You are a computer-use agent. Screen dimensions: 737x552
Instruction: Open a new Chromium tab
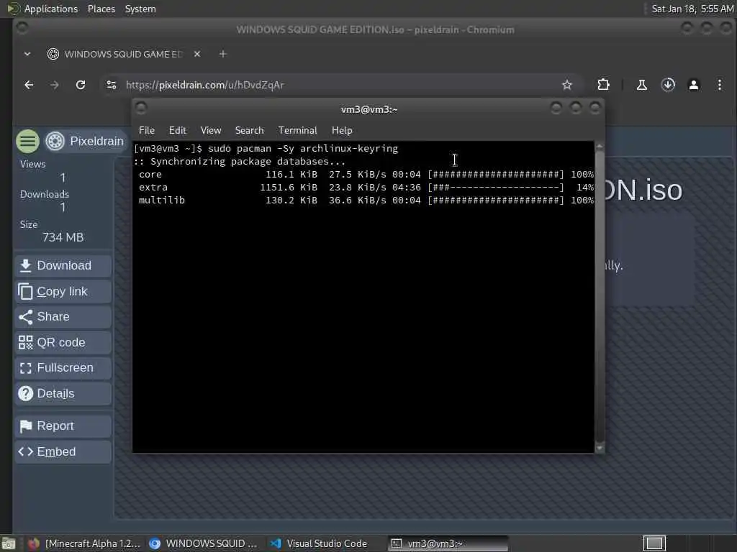point(223,54)
